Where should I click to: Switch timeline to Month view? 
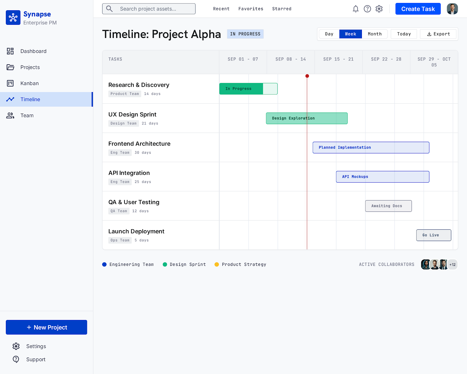pyautogui.click(x=375, y=34)
